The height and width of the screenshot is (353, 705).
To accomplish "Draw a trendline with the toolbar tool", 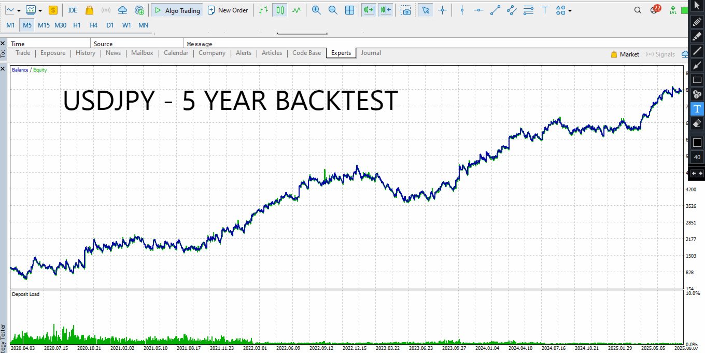I will point(495,10).
